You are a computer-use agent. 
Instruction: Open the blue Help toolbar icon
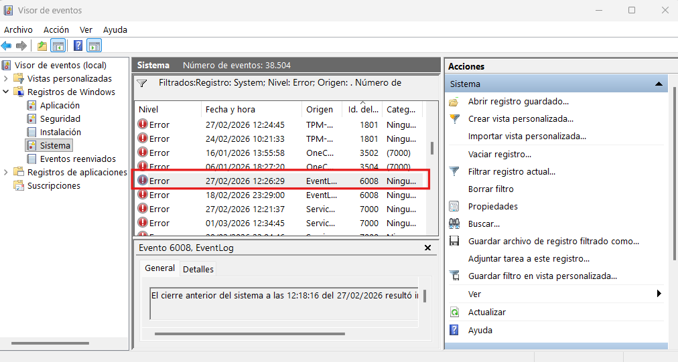(78, 46)
